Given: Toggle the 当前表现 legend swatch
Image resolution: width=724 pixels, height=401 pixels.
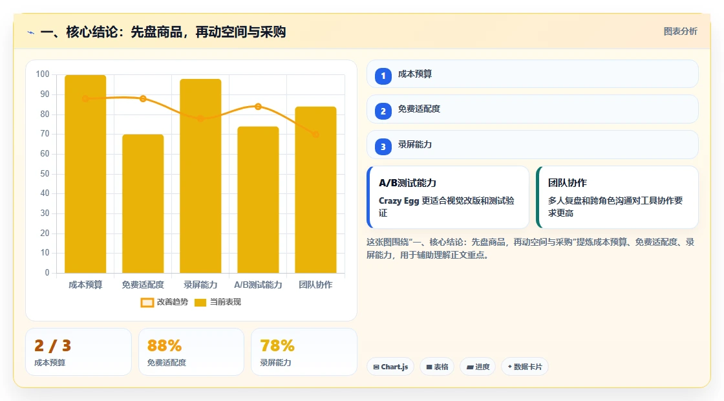Looking at the screenshot, I should [200, 303].
